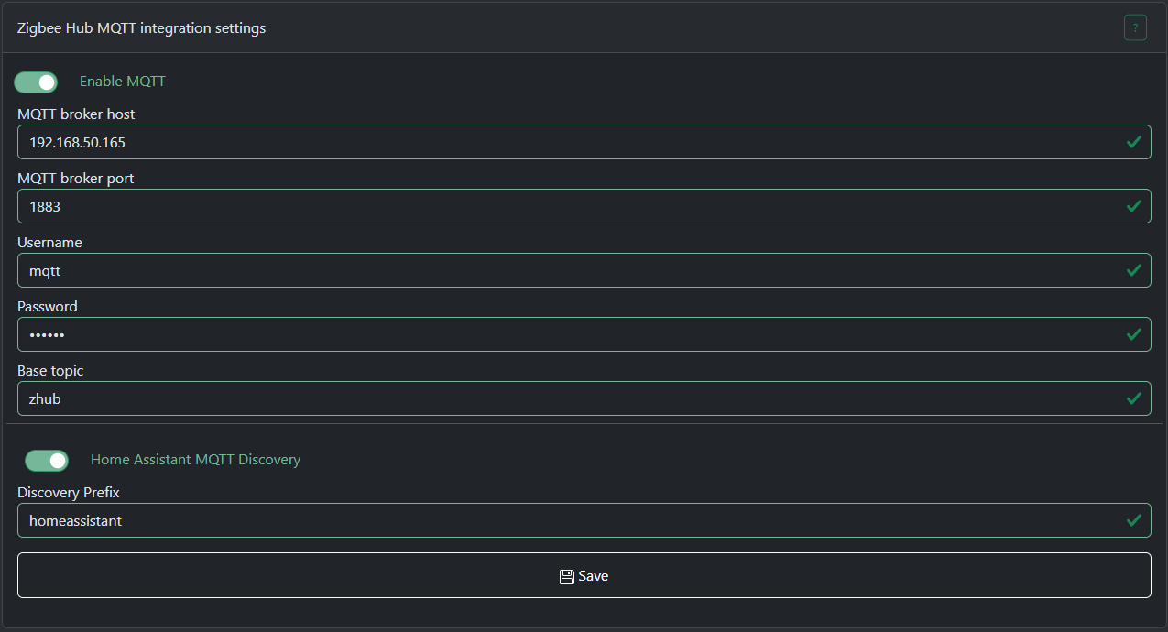Click the checkmark icon in Base topic field
1168x632 pixels.
click(x=1133, y=398)
